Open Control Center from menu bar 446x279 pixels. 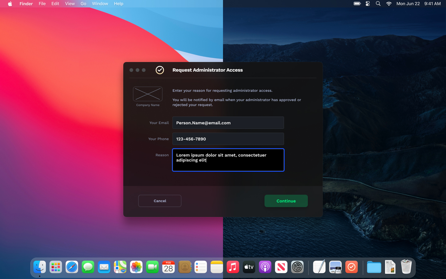coord(368,4)
